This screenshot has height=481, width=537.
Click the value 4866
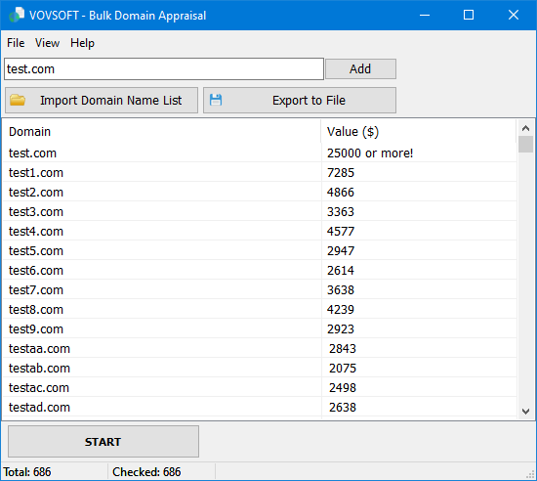tap(341, 192)
